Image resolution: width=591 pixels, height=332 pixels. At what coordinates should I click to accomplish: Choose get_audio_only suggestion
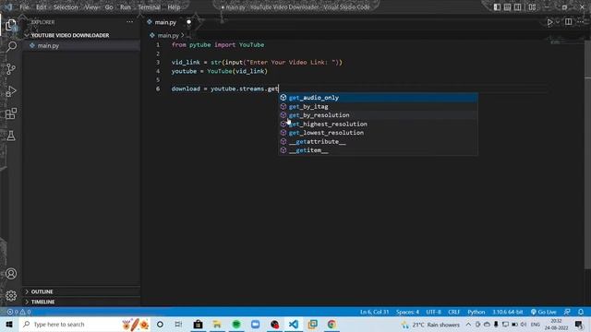pos(378,98)
